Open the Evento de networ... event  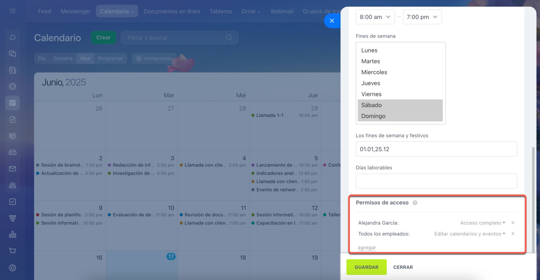(x=284, y=190)
